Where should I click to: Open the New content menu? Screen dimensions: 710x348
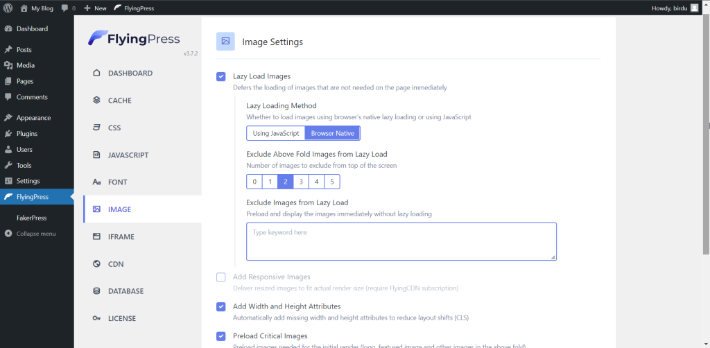[x=96, y=8]
